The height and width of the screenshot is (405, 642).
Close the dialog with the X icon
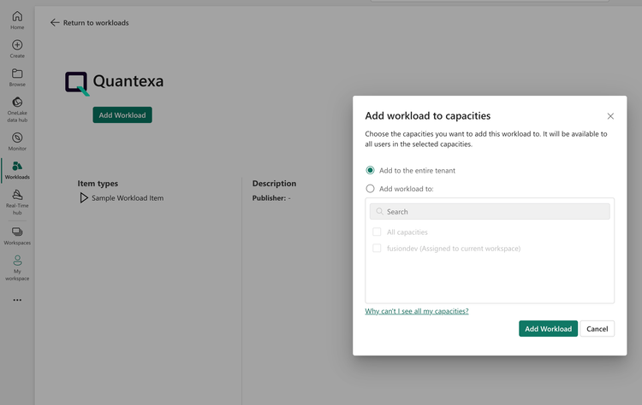[x=610, y=116]
